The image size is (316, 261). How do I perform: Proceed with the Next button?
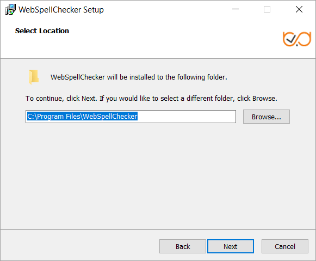pyautogui.click(x=231, y=246)
